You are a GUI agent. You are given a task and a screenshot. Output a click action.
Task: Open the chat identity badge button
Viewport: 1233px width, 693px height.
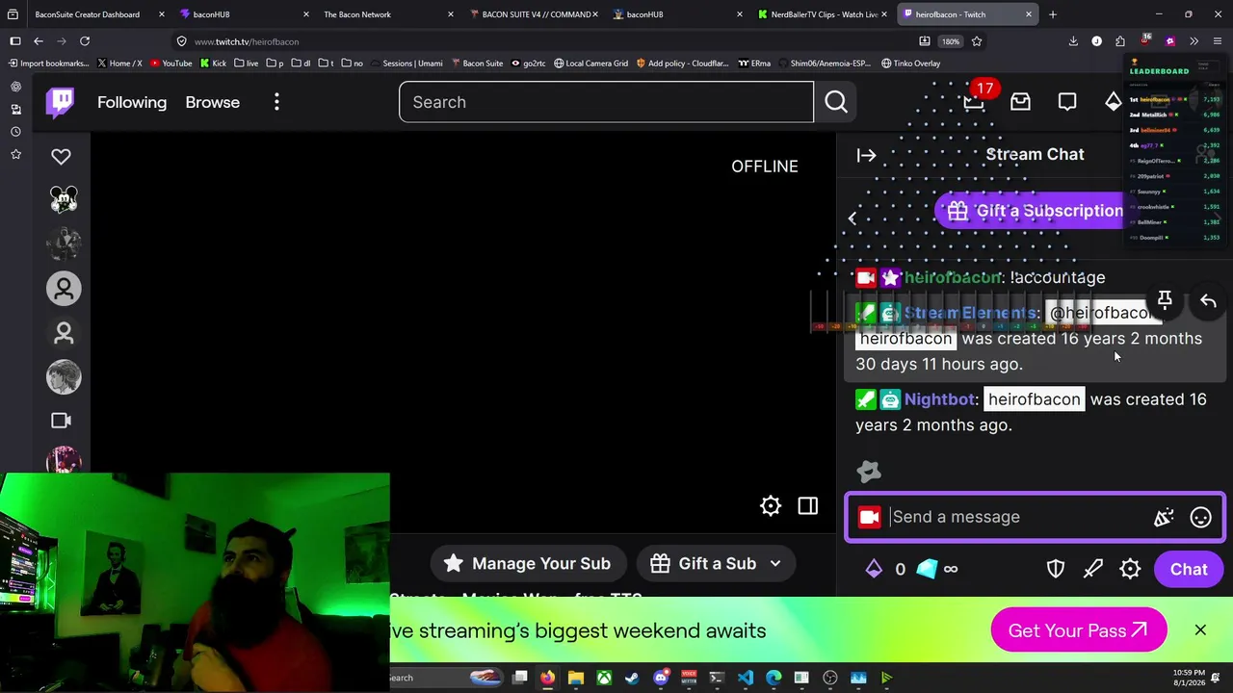(x=869, y=517)
